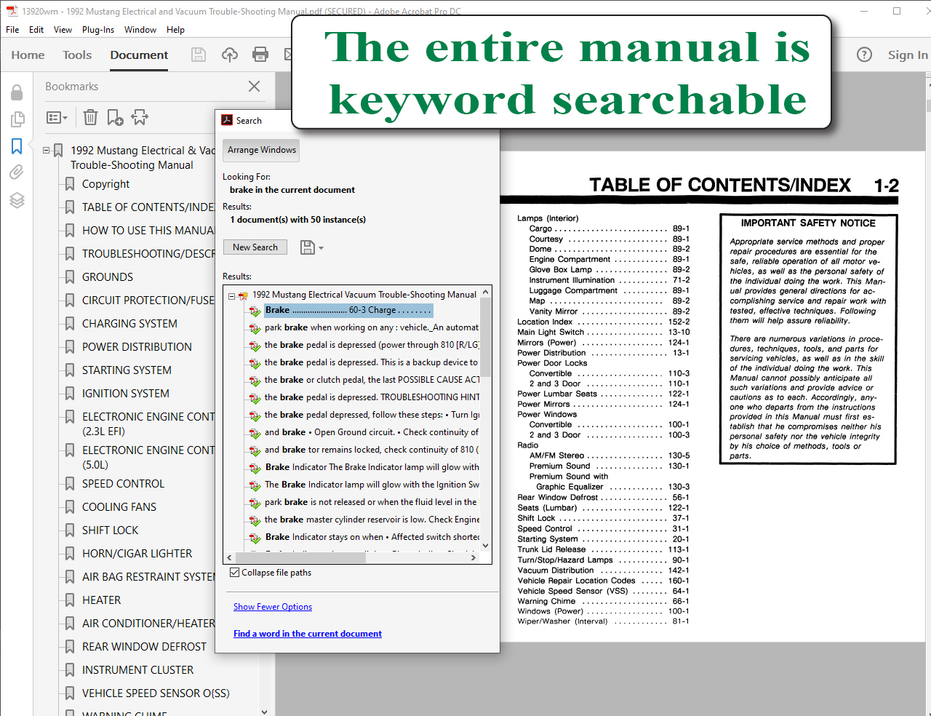
Task: Open the File menu
Action: (x=12, y=30)
